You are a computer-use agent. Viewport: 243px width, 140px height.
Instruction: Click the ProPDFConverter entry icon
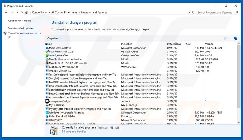pos(47,82)
